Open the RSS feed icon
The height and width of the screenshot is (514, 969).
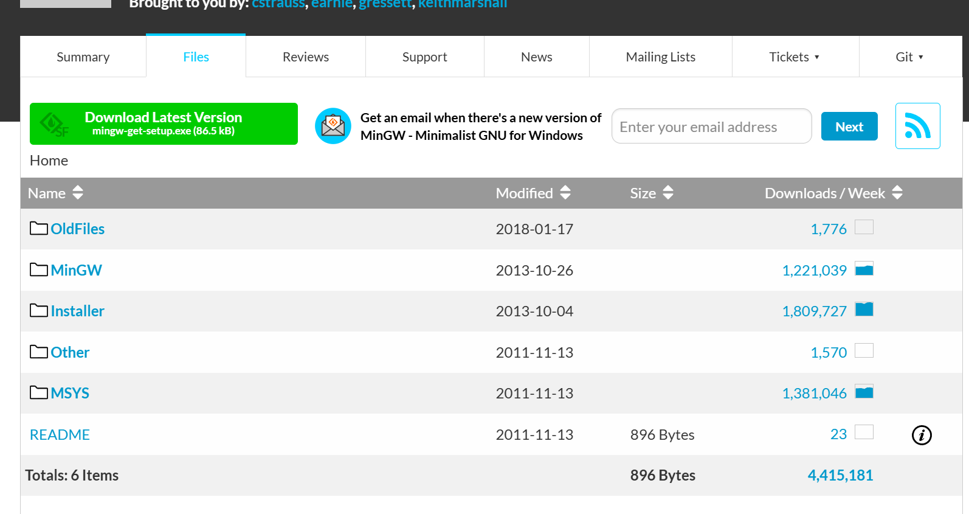(917, 126)
